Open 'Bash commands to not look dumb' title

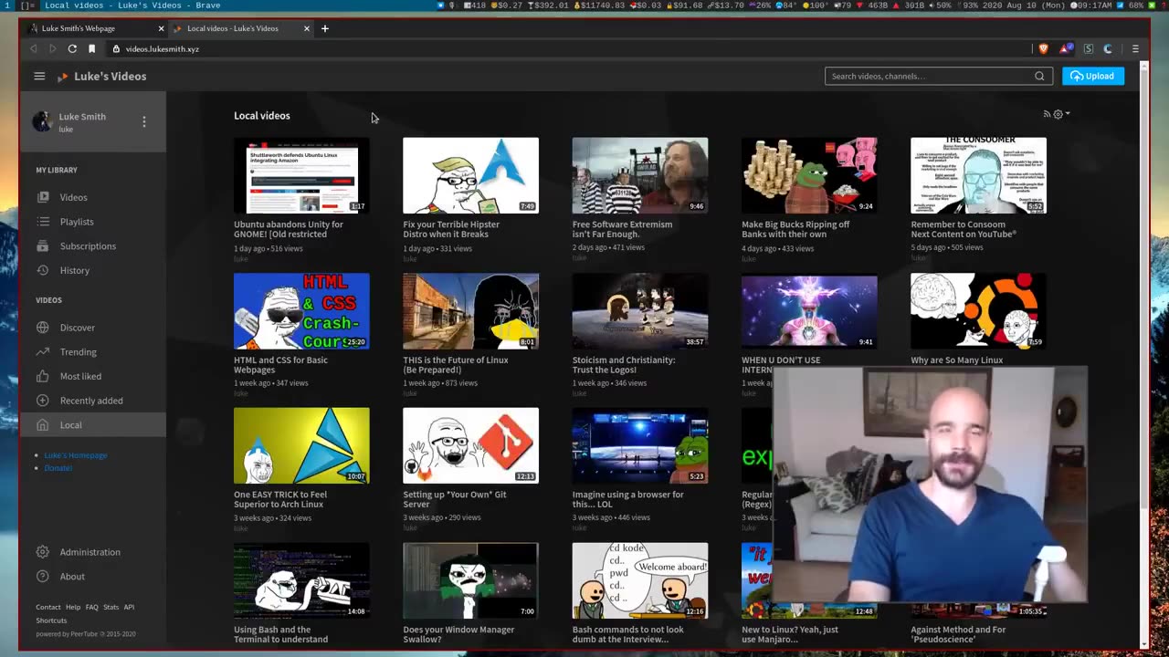coord(627,634)
